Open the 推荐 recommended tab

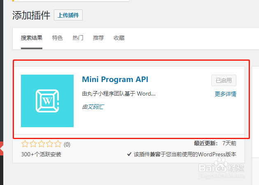98,38
